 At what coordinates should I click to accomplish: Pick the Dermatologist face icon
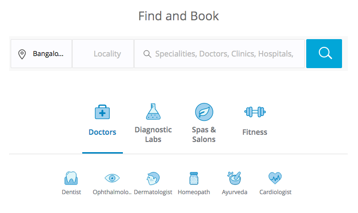pyautogui.click(x=153, y=178)
